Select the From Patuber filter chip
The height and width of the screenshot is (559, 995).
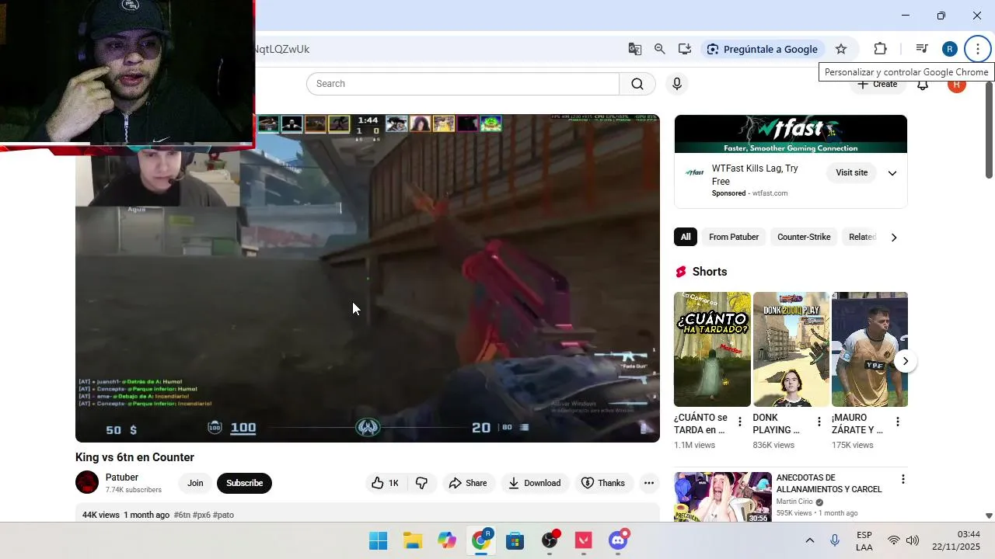pyautogui.click(x=734, y=237)
